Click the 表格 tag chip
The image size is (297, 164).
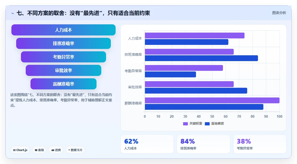39,150
